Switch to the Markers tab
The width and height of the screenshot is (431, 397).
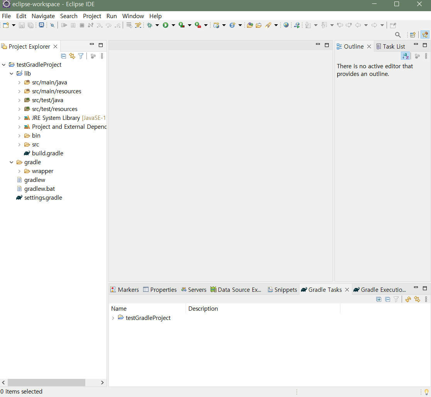pos(125,290)
